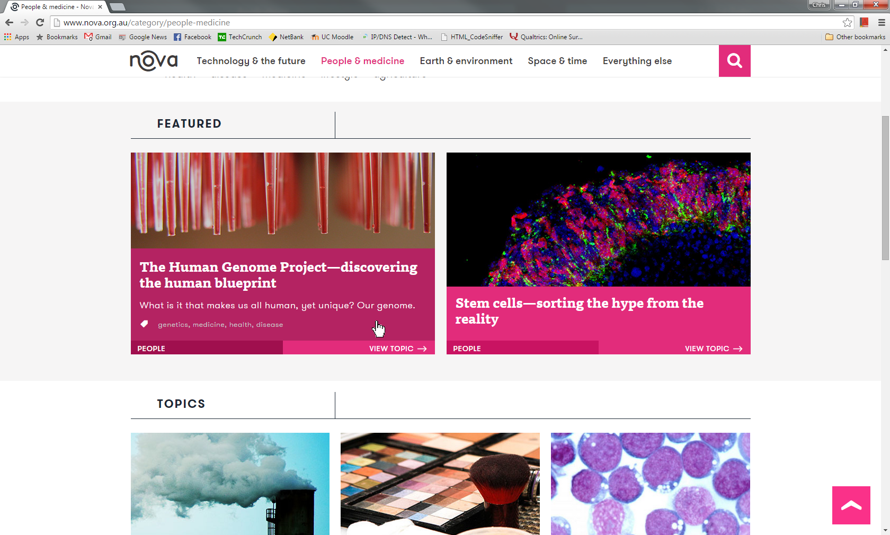Bookmark this page with the star icon
890x535 pixels.
pyautogui.click(x=848, y=22)
